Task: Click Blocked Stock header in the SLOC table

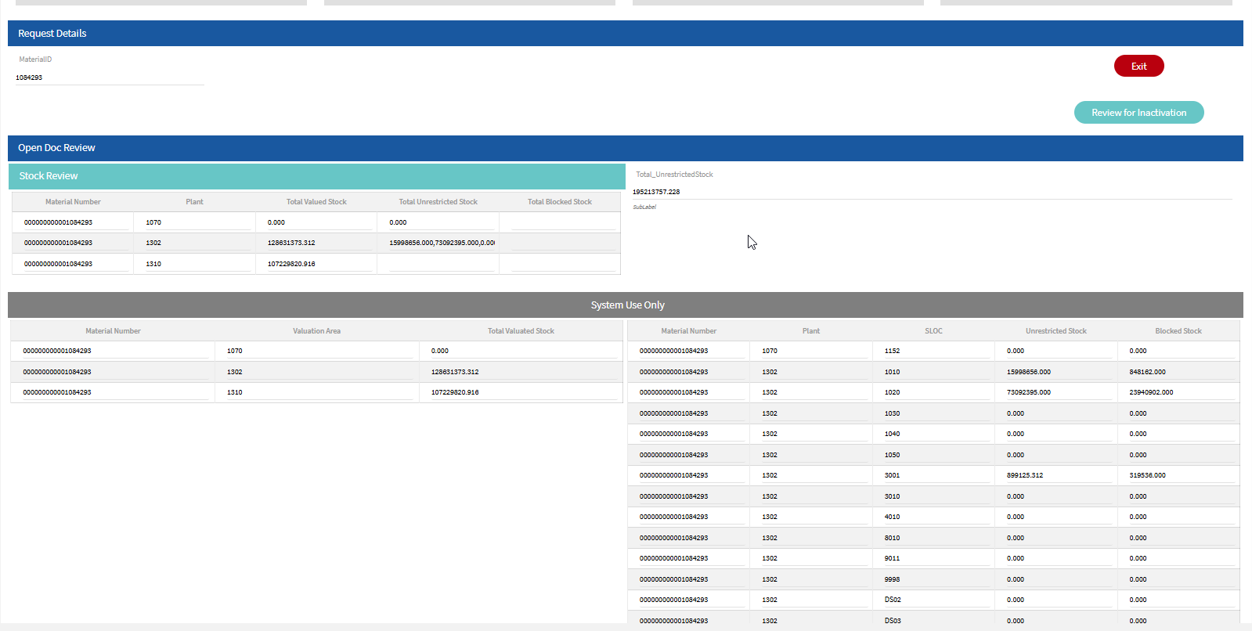Action: 1178,331
